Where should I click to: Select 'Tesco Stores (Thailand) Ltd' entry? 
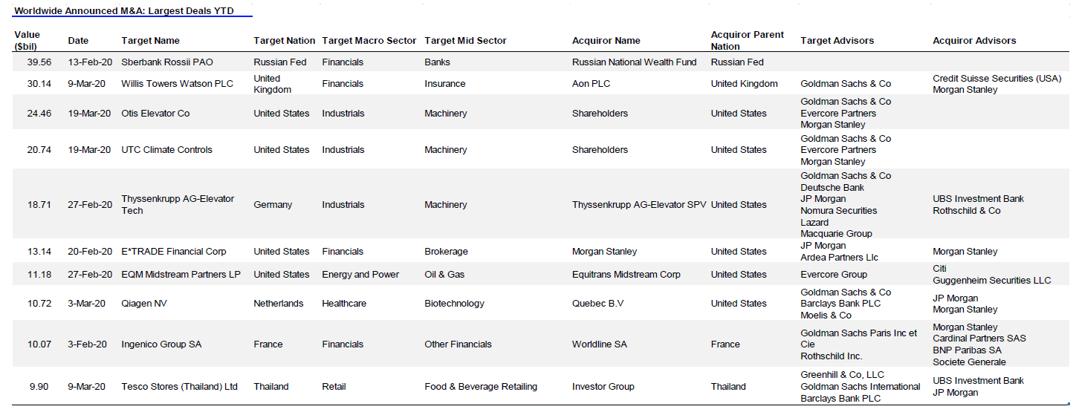(179, 387)
